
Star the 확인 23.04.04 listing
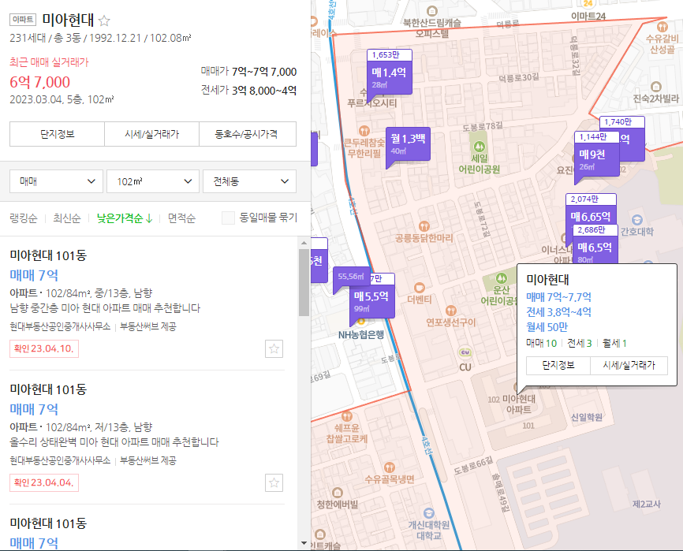(x=274, y=482)
